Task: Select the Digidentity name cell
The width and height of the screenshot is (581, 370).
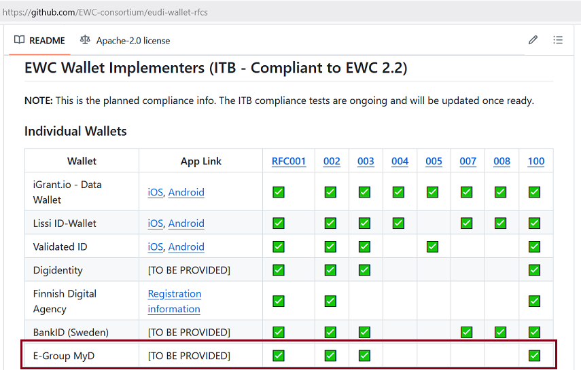Action: [82, 270]
